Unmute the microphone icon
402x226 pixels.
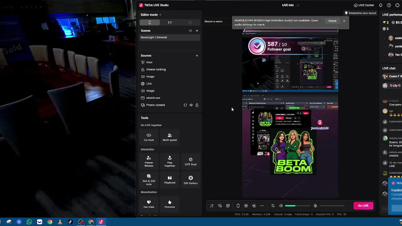click(315, 206)
